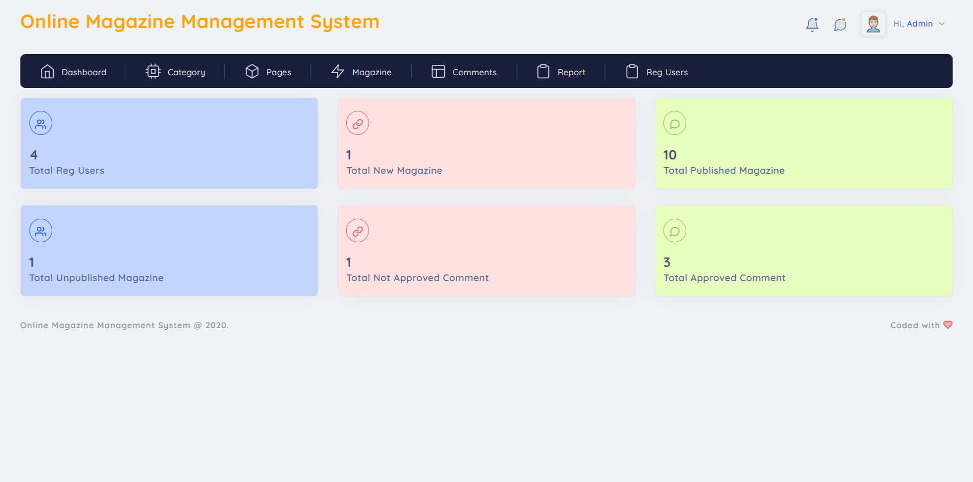This screenshot has height=482, width=973.
Task: Expand the Hi, Admin dropdown
Action: [x=919, y=24]
